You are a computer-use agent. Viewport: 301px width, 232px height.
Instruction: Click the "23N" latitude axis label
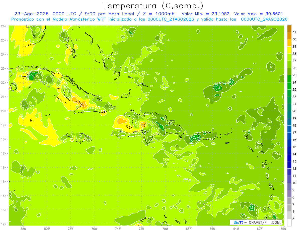[4, 69]
